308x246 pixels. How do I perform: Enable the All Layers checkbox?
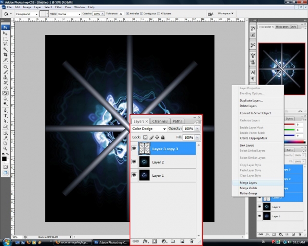pyautogui.click(x=159, y=14)
